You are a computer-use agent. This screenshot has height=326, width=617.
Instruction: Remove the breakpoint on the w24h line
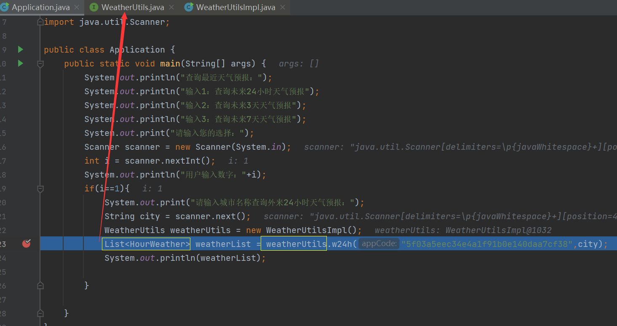[26, 243]
